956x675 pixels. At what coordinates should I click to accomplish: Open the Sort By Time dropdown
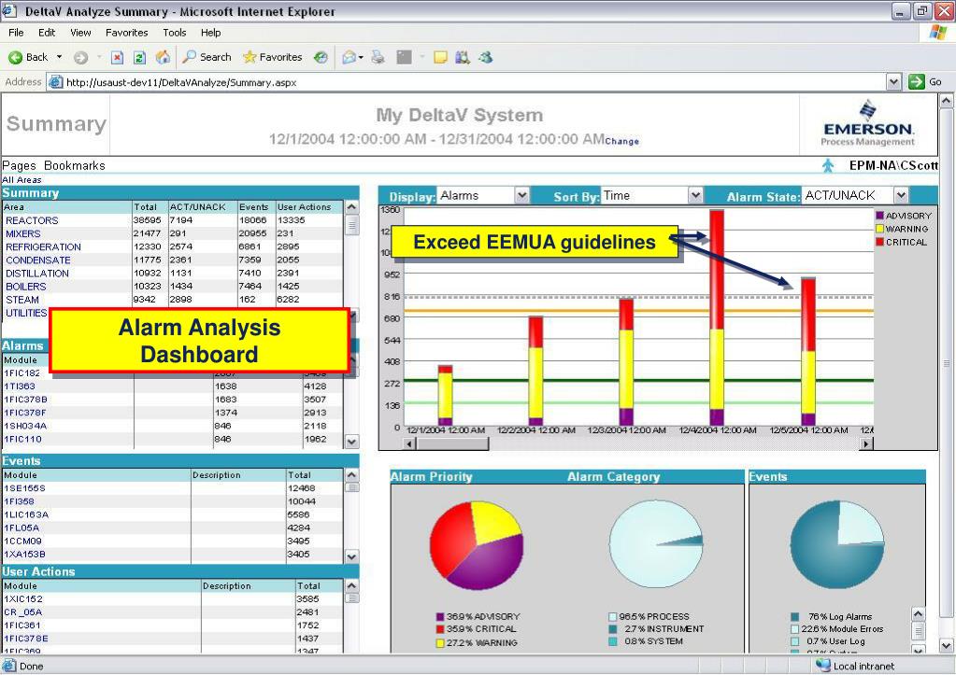pos(695,195)
